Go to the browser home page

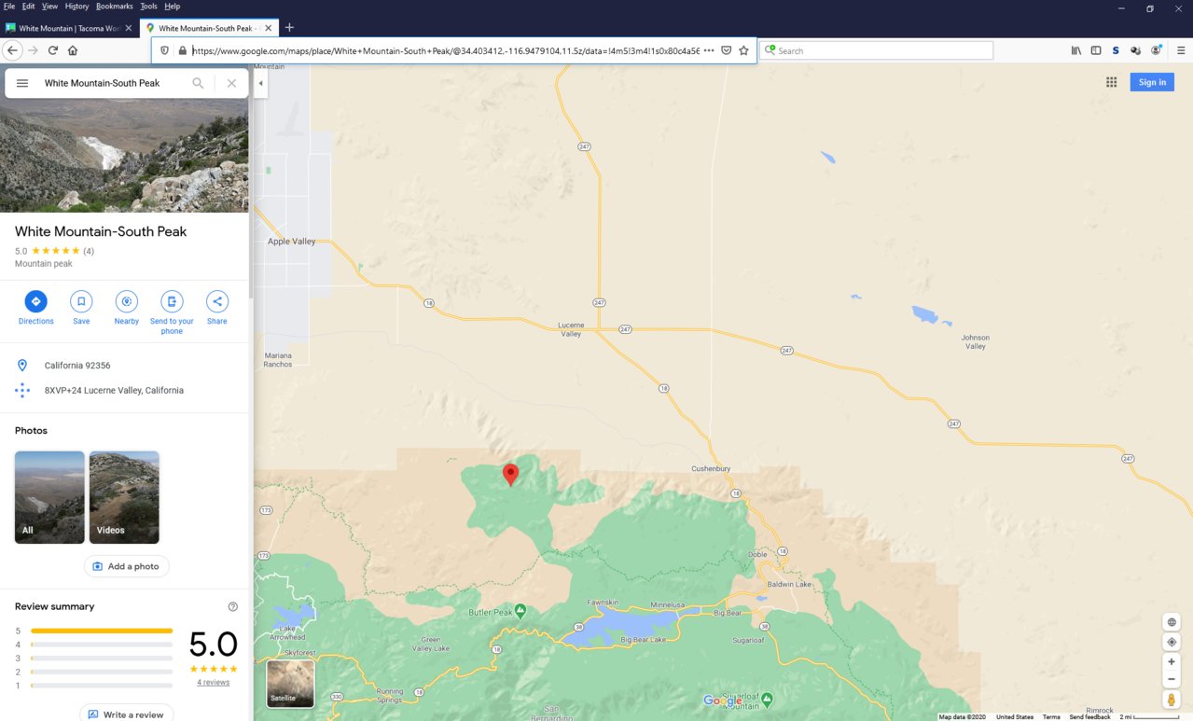pos(73,50)
